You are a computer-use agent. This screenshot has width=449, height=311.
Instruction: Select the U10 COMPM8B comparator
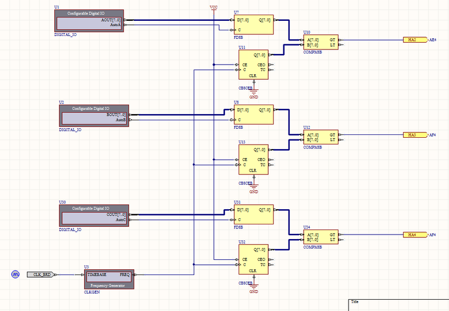pos(320,43)
